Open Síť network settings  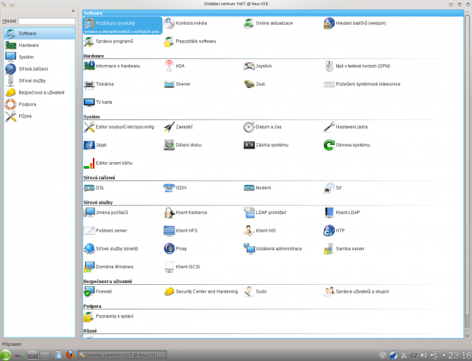coord(332,188)
